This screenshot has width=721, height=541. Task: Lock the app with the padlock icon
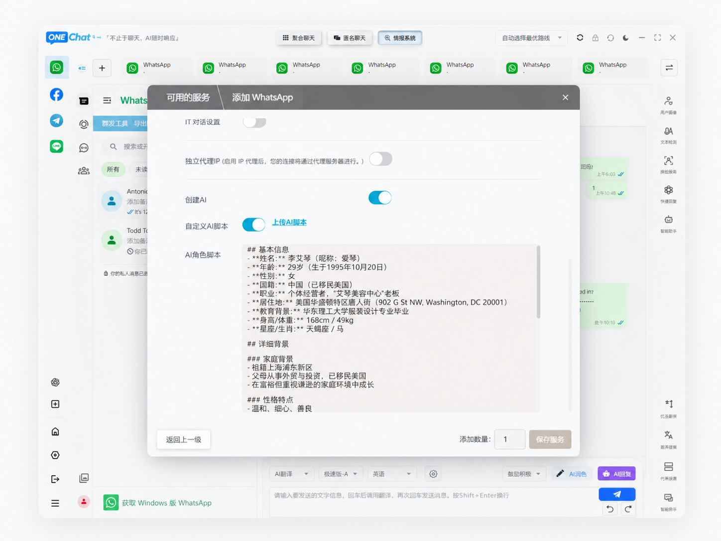(595, 38)
